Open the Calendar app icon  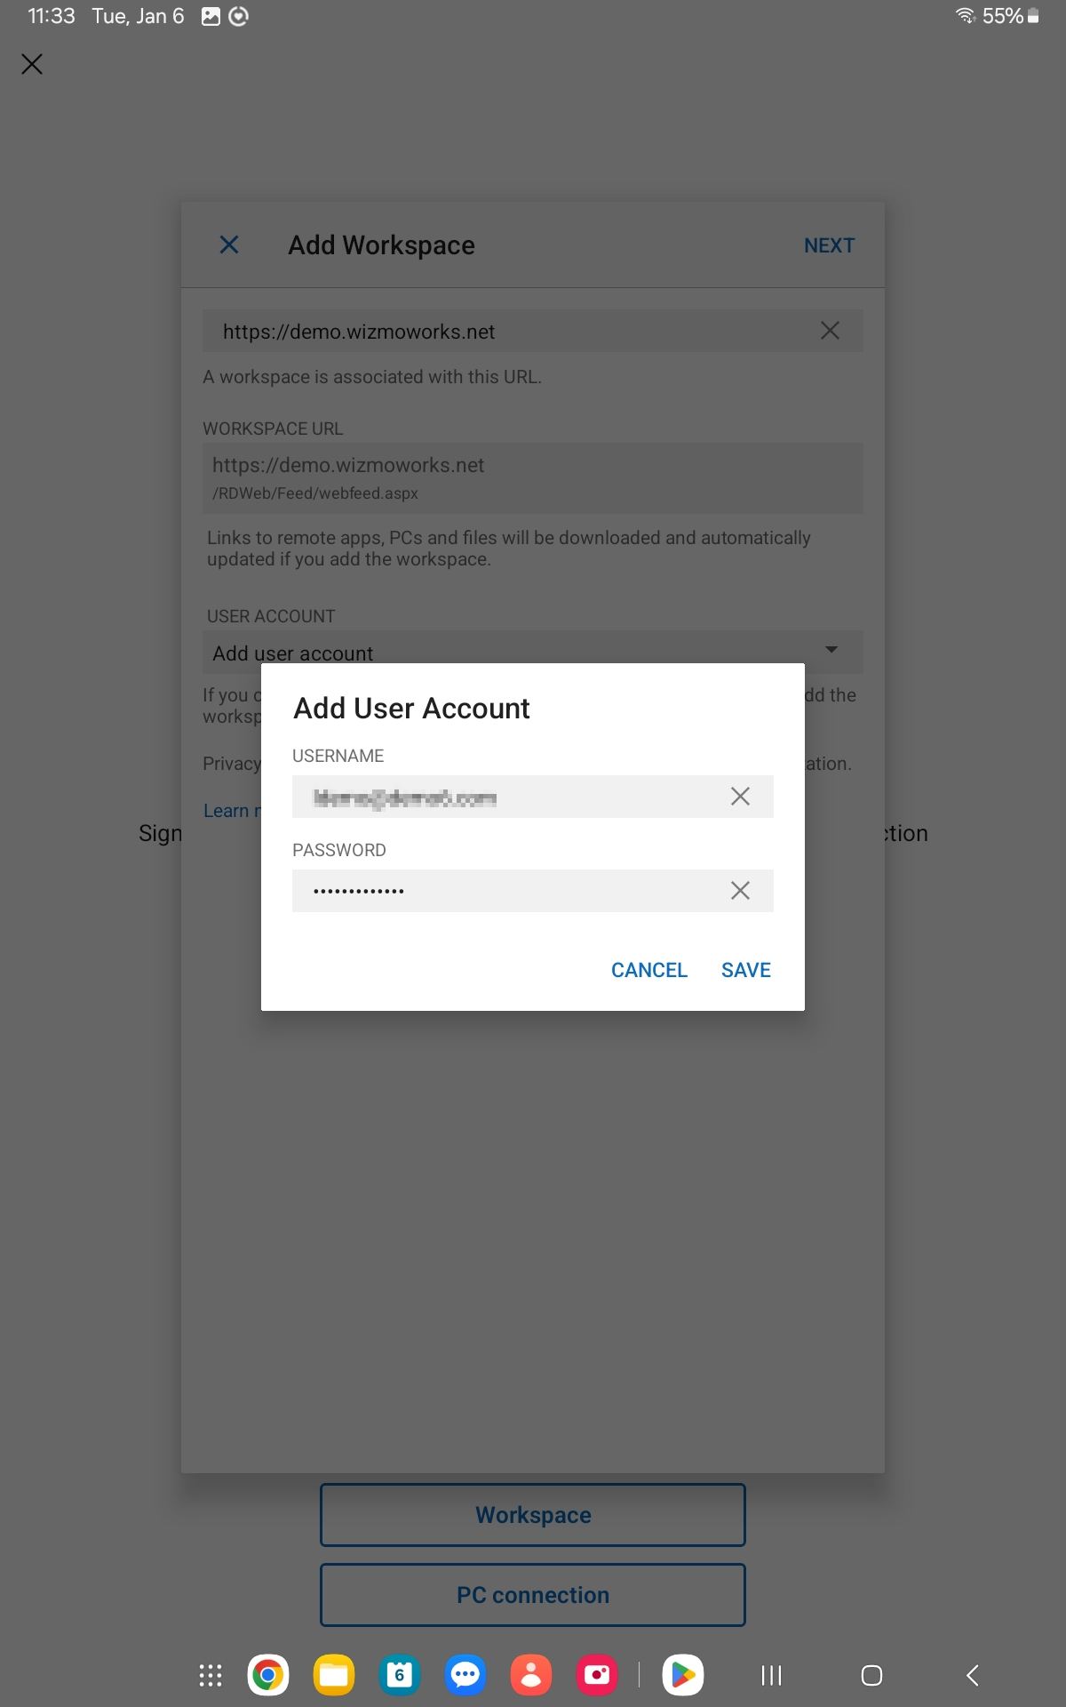point(400,1676)
